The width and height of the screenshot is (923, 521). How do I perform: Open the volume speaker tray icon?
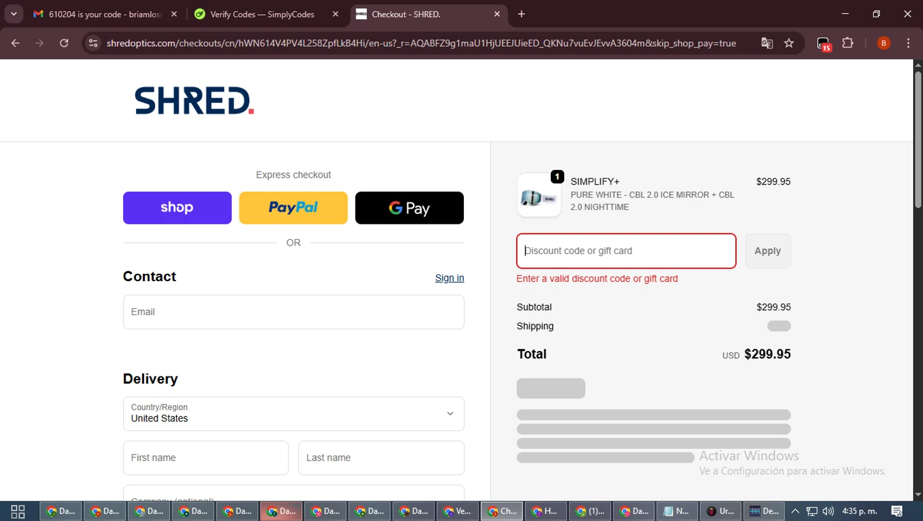coord(828,511)
